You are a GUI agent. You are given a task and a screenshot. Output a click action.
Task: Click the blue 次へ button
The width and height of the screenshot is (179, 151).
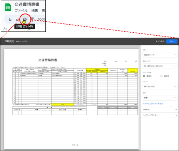(172, 41)
